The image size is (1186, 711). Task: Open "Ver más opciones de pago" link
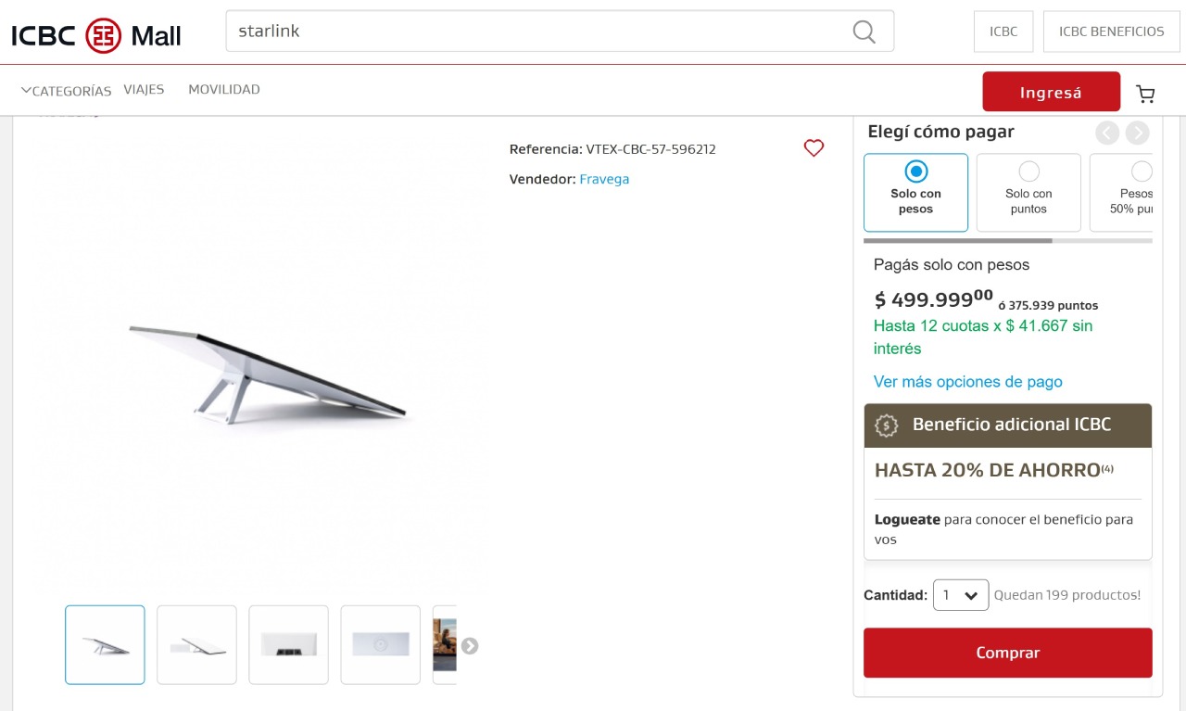967,382
